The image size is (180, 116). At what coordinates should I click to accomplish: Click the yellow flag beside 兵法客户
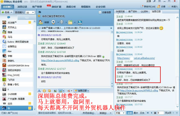pos(30,22)
